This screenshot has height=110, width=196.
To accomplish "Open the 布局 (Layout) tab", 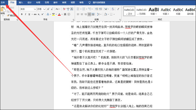I will coord(38,2).
